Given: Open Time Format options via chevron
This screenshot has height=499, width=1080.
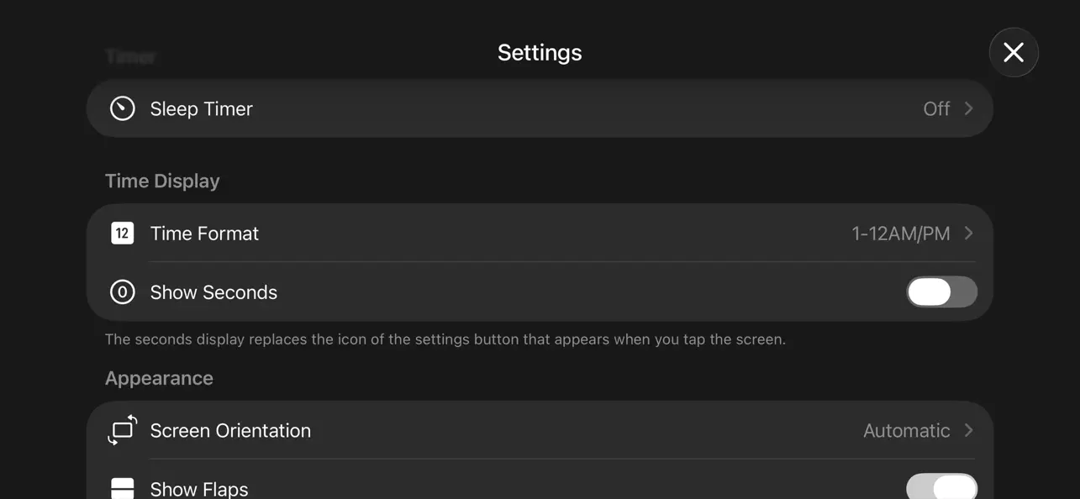Looking at the screenshot, I should (969, 234).
